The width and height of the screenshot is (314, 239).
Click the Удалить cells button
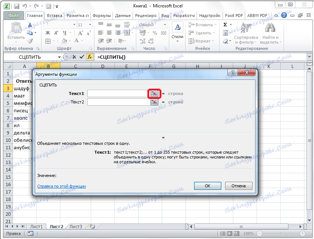(202, 33)
